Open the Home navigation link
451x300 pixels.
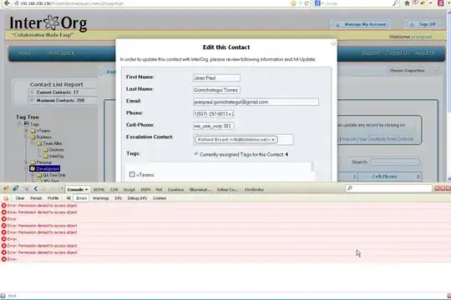point(25,52)
